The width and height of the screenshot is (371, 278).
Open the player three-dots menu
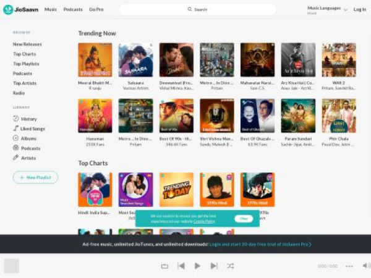349,266
